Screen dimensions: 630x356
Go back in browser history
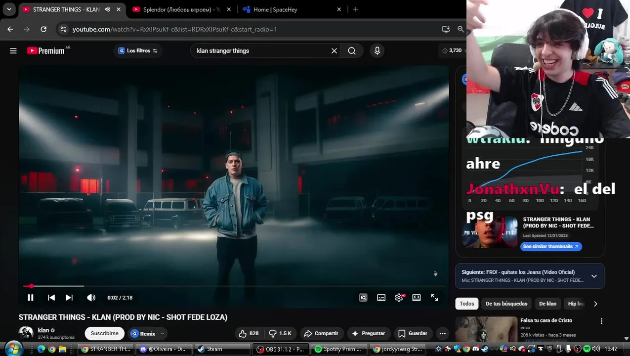[x=10, y=29]
